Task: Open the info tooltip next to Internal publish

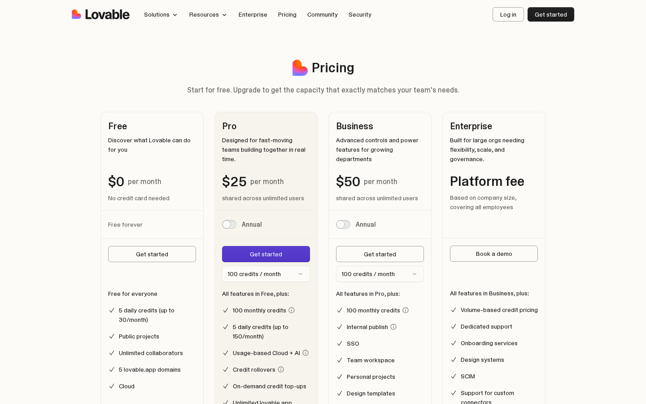Action: pyautogui.click(x=393, y=327)
